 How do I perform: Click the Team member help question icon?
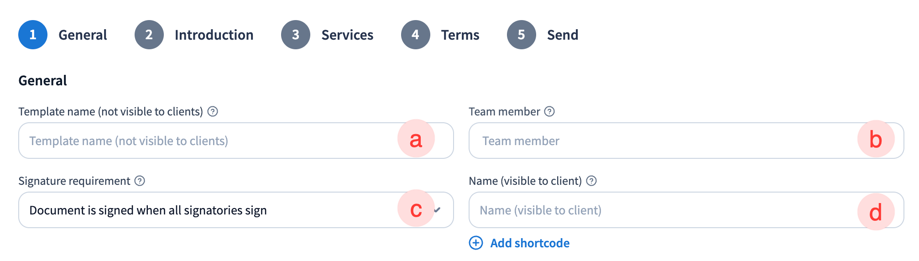coord(549,111)
